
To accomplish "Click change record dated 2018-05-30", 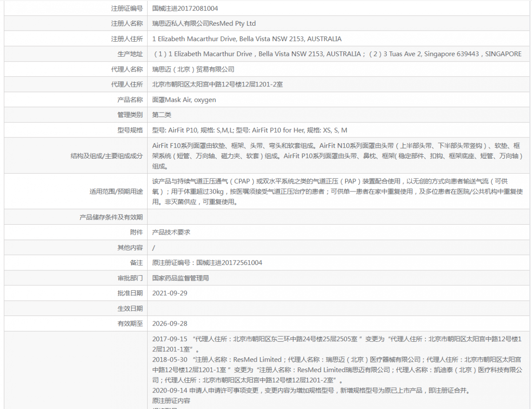I will (338, 370).
